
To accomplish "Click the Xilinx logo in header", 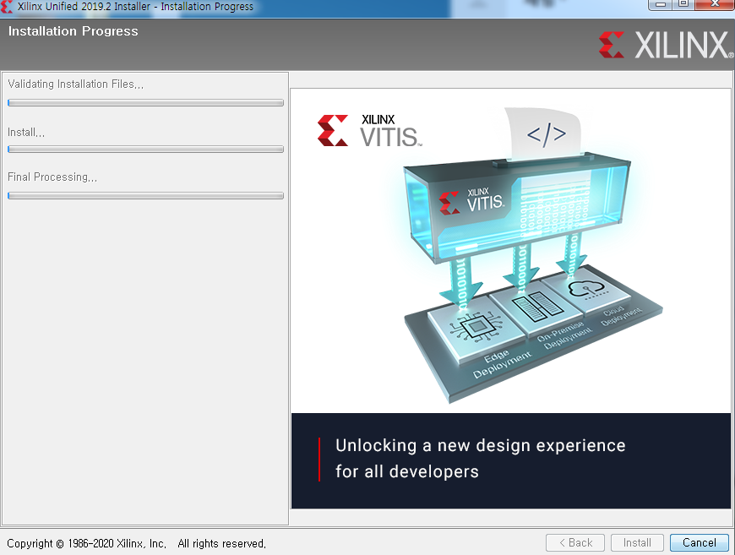I will (x=666, y=45).
